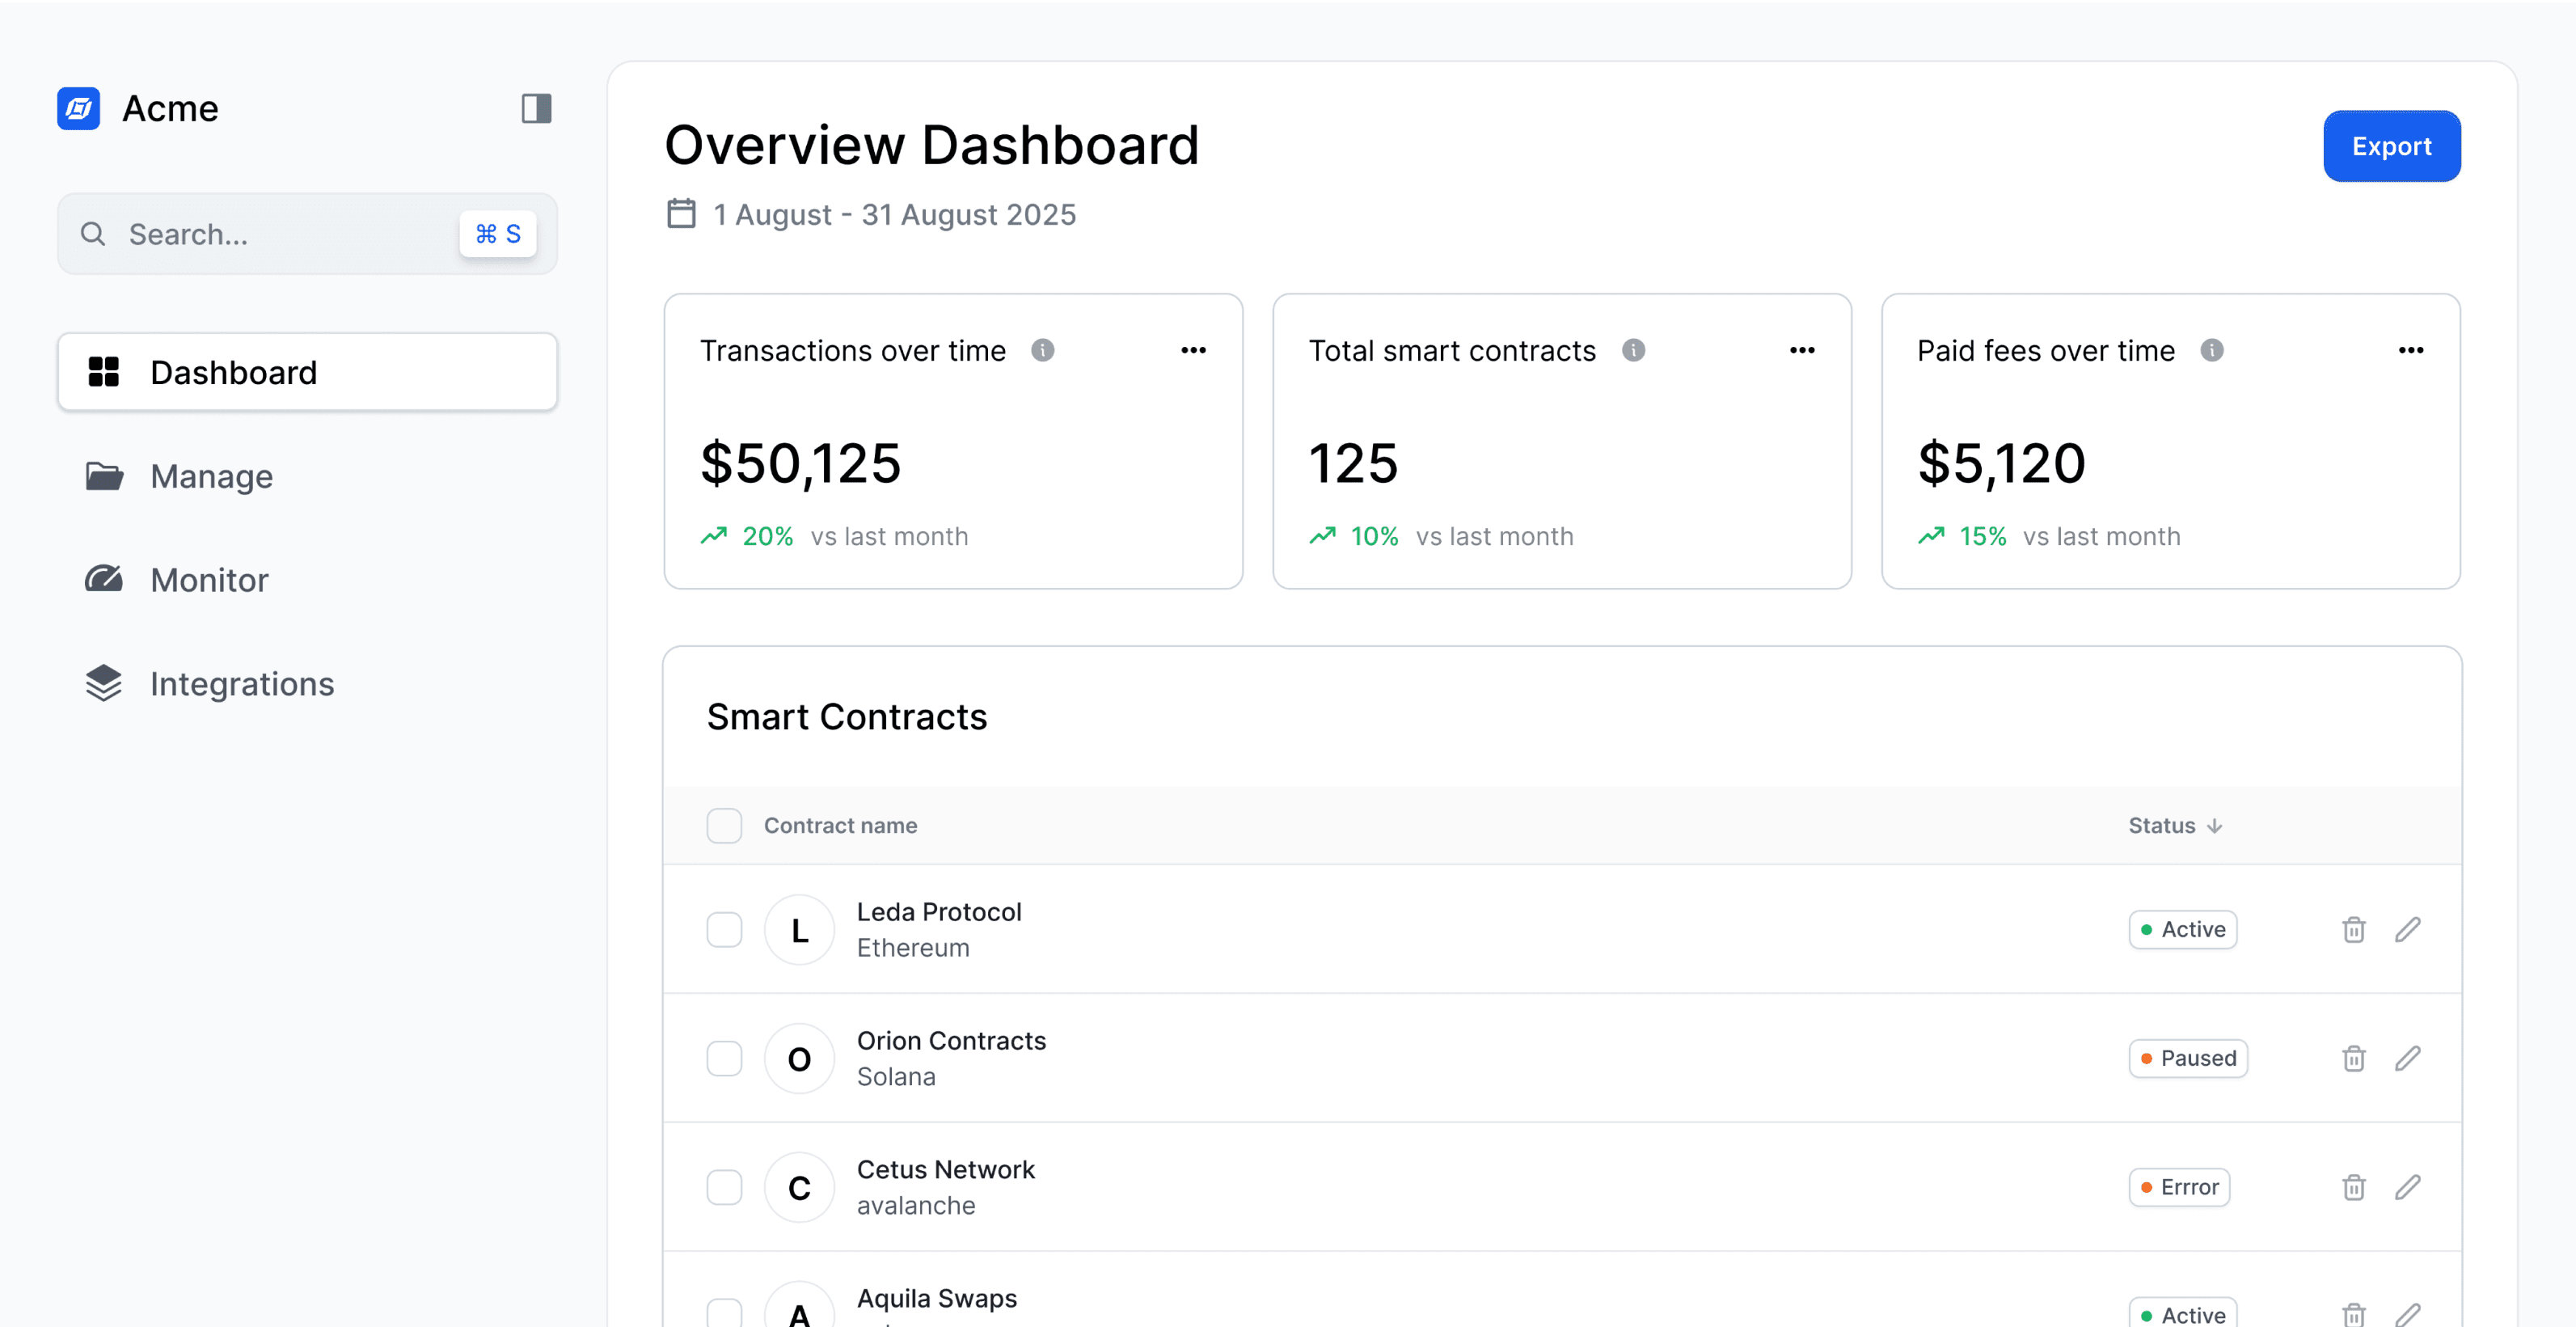Edit the Cetus Network contract
This screenshot has width=2576, height=1327.
tap(2407, 1187)
